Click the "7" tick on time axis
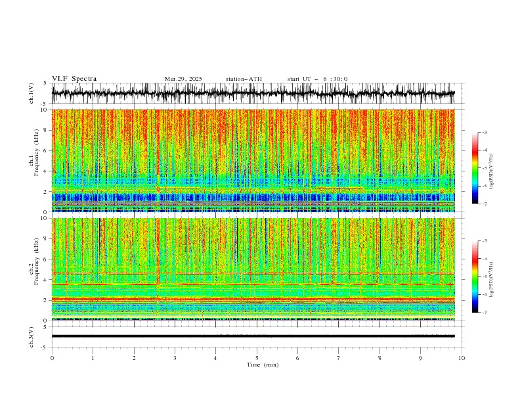Image resolution: width=520 pixels, height=402 pixels. tap(339, 358)
